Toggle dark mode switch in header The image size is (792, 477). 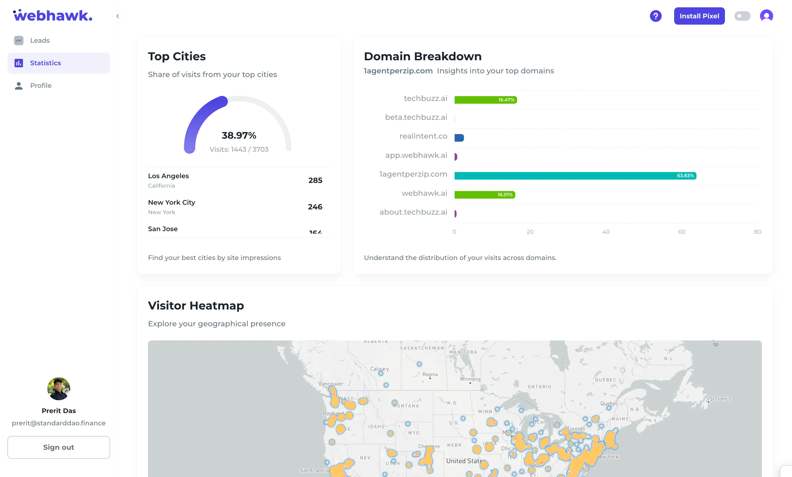pos(742,16)
